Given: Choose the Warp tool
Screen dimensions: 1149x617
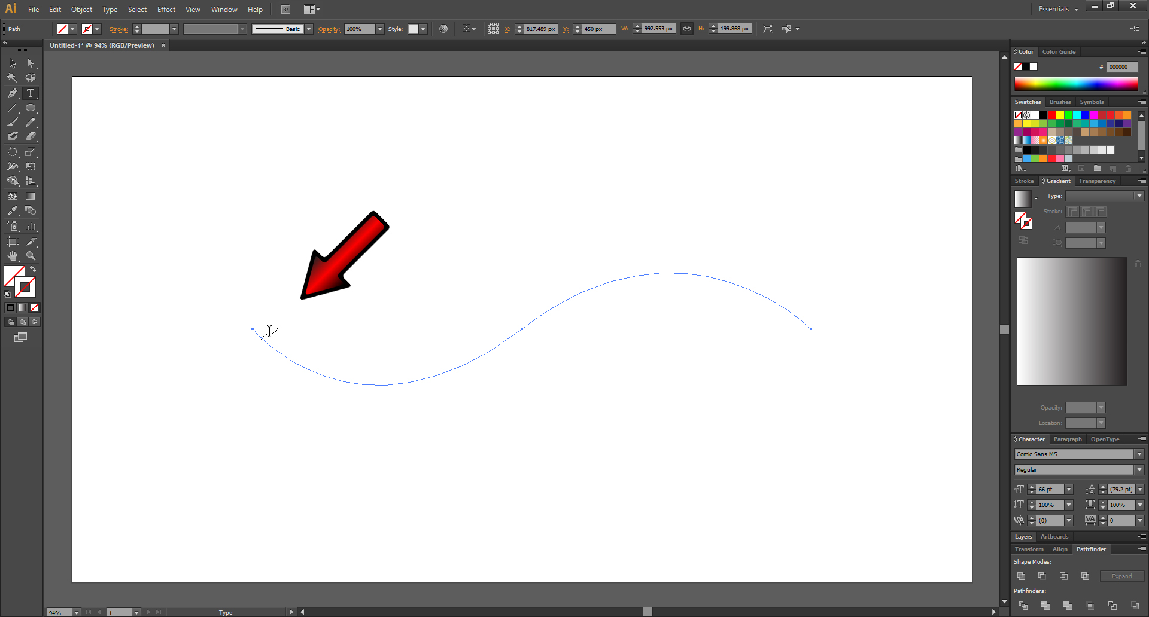Looking at the screenshot, I should point(13,166).
